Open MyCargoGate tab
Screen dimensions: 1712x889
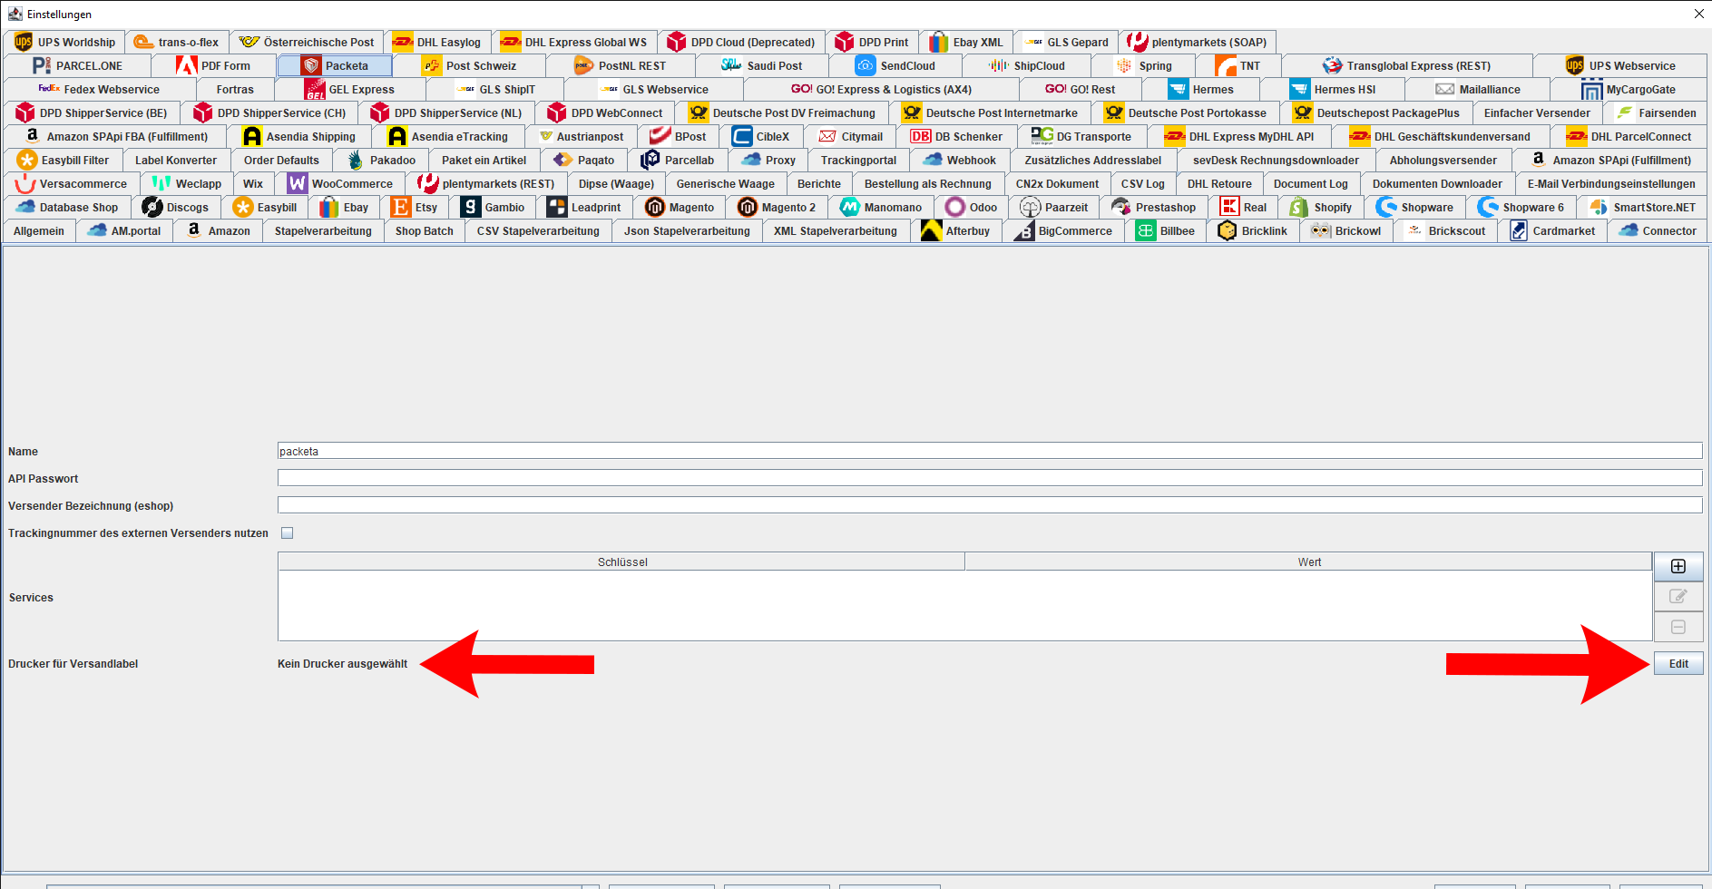1629,89
